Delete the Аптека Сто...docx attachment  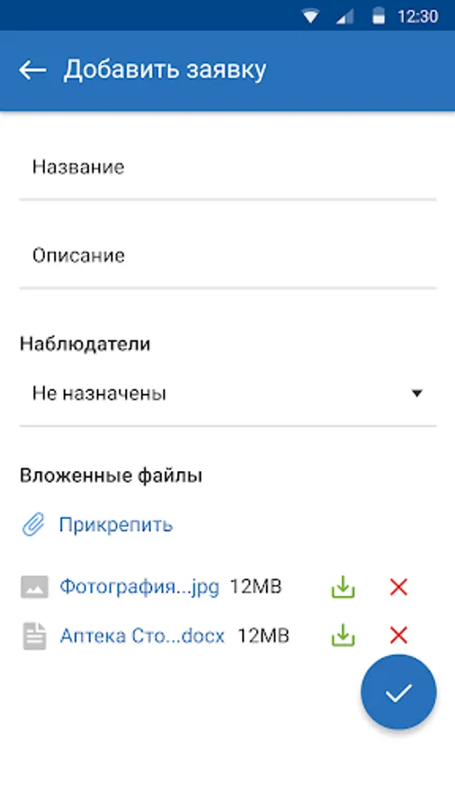point(398,636)
